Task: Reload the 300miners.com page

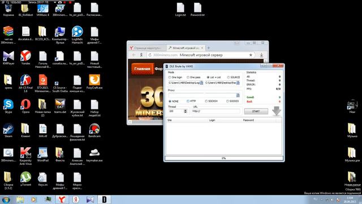Action: click(150, 55)
